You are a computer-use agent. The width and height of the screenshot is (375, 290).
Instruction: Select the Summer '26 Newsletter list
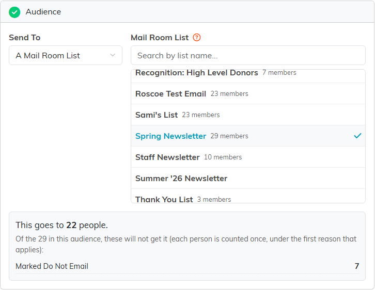click(248, 178)
